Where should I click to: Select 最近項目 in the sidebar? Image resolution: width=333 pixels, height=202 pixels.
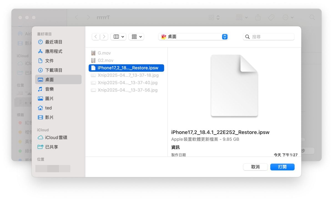[x=54, y=42]
